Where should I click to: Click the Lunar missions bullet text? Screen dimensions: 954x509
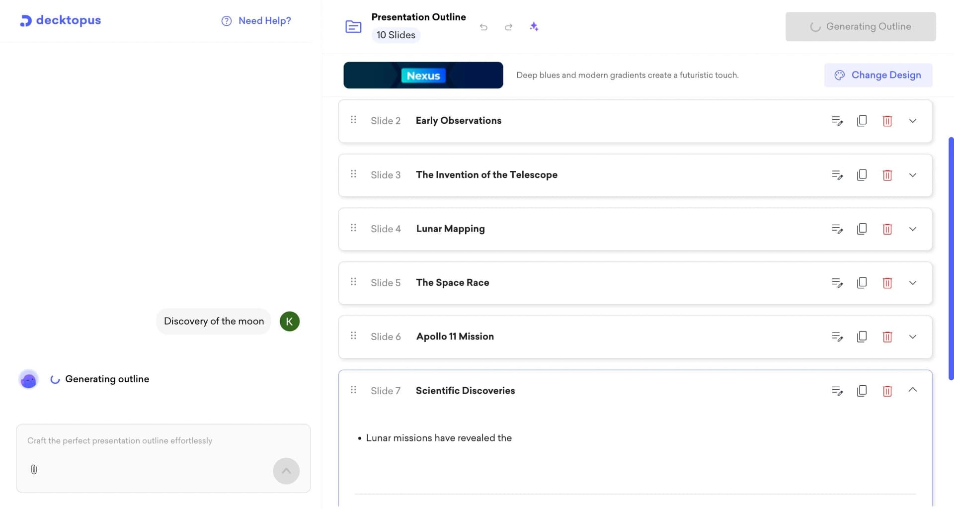click(439, 438)
